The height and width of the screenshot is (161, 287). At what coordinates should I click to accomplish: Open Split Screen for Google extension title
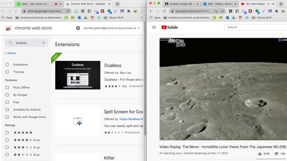pos(124,112)
